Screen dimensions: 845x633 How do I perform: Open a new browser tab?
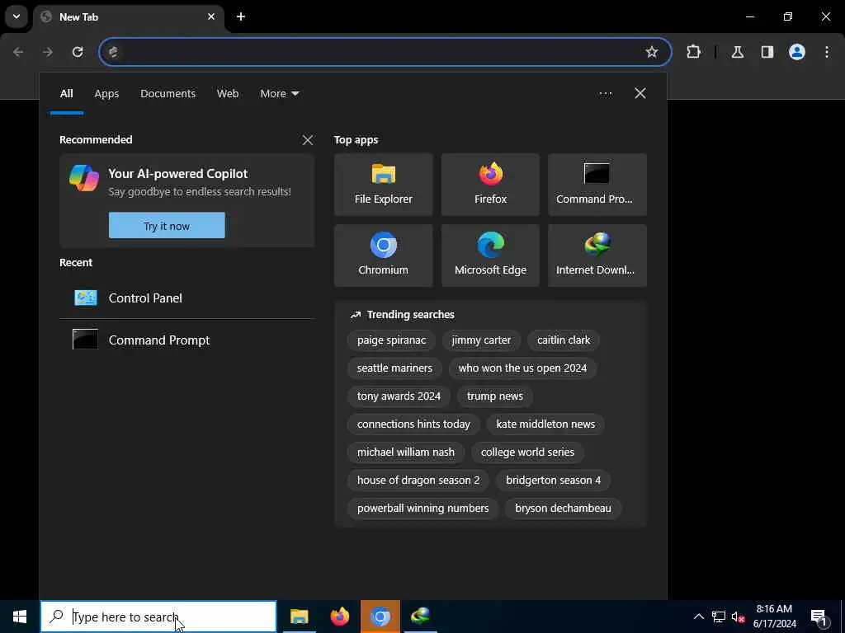pyautogui.click(x=241, y=16)
